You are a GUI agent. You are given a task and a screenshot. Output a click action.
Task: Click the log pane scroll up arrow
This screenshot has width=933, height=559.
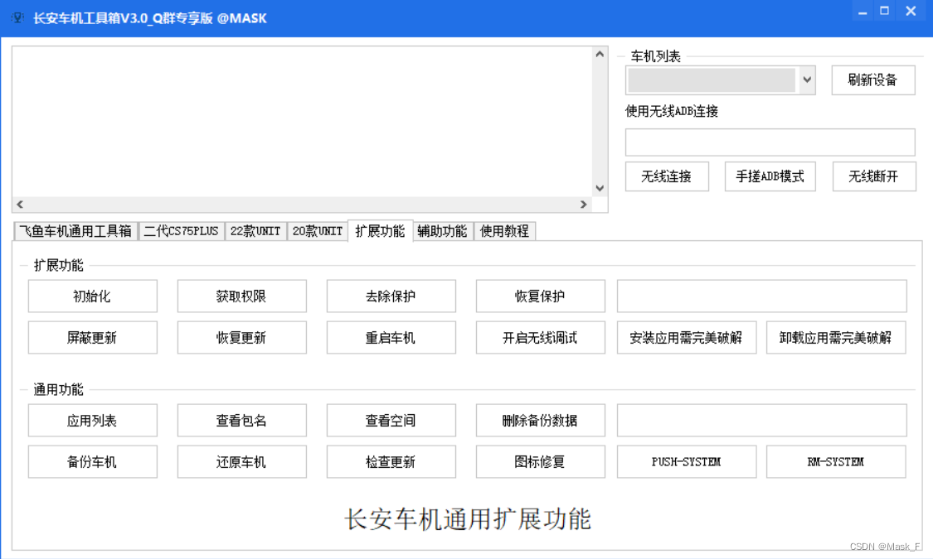click(x=600, y=54)
